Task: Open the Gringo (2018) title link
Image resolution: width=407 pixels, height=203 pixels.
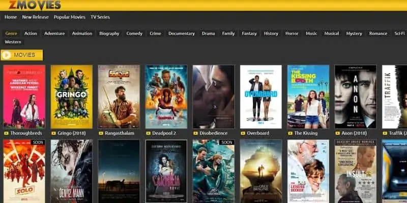Action: (70, 133)
